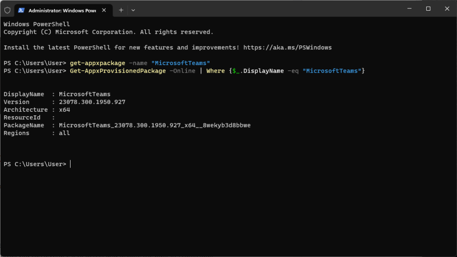
Task: Click the version number 23078.300.1950.927
Action: pyautogui.click(x=92, y=102)
